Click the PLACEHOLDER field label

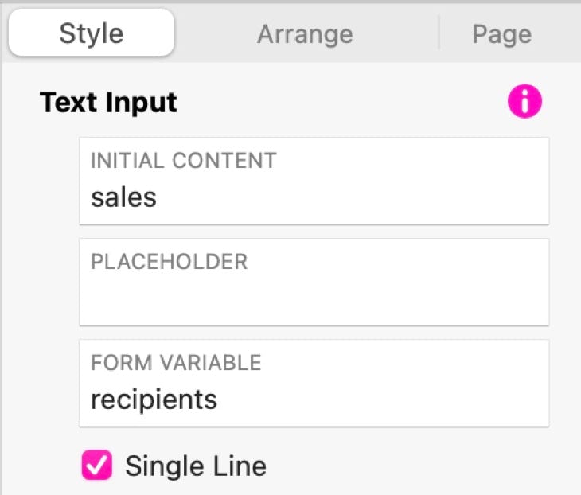point(169,262)
